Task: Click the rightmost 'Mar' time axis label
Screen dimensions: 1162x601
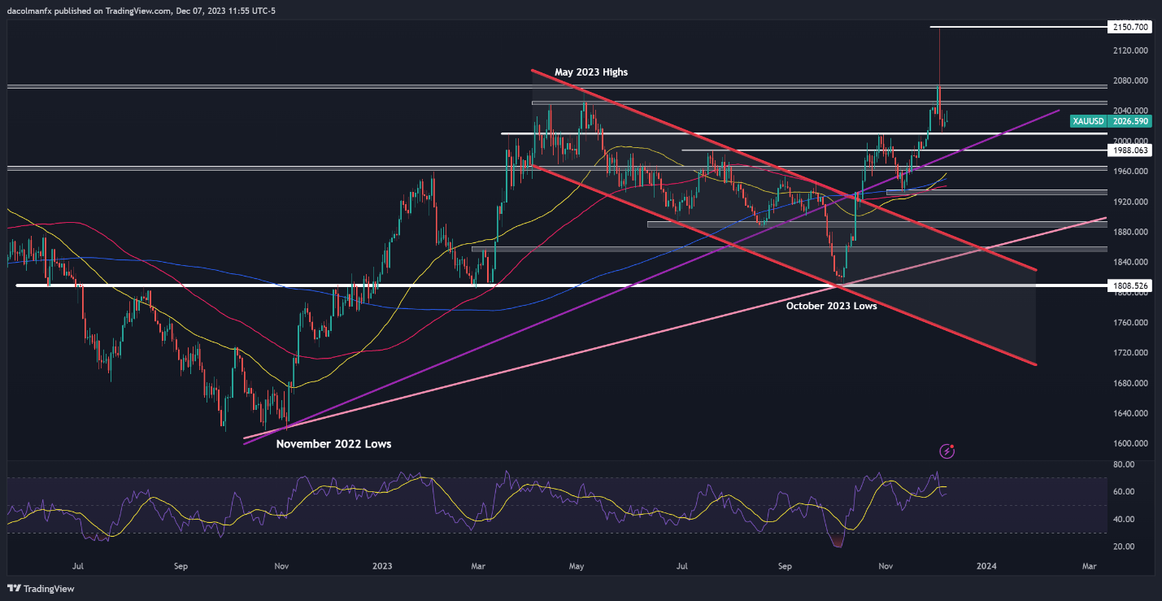Action: (1089, 565)
